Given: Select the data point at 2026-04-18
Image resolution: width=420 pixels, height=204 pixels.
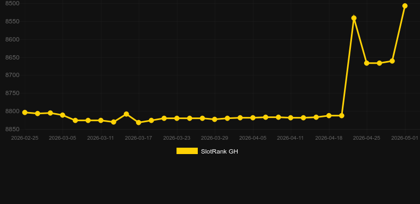Looking at the screenshot, I should pyautogui.click(x=329, y=116).
